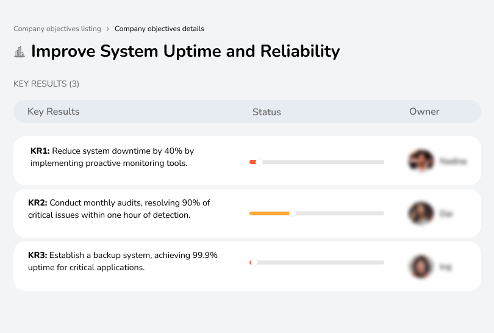Open KR1 Reduce system downtime row text

[112, 157]
